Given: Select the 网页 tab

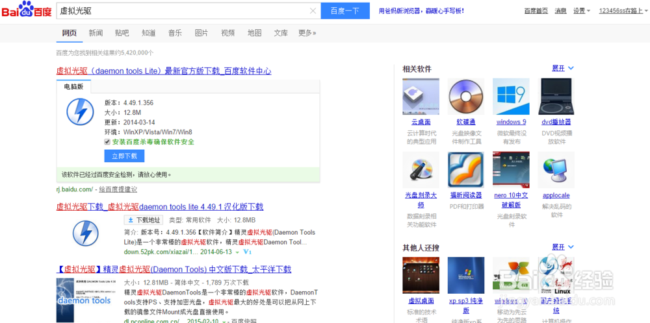Looking at the screenshot, I should coord(70,32).
